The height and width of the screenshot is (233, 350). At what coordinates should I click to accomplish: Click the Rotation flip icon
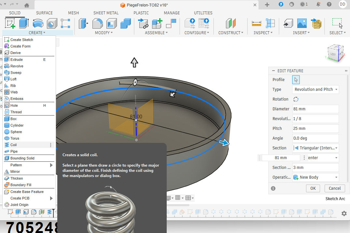click(296, 99)
